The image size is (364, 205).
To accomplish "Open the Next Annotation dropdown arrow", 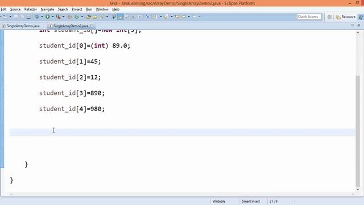I will point(160,17).
